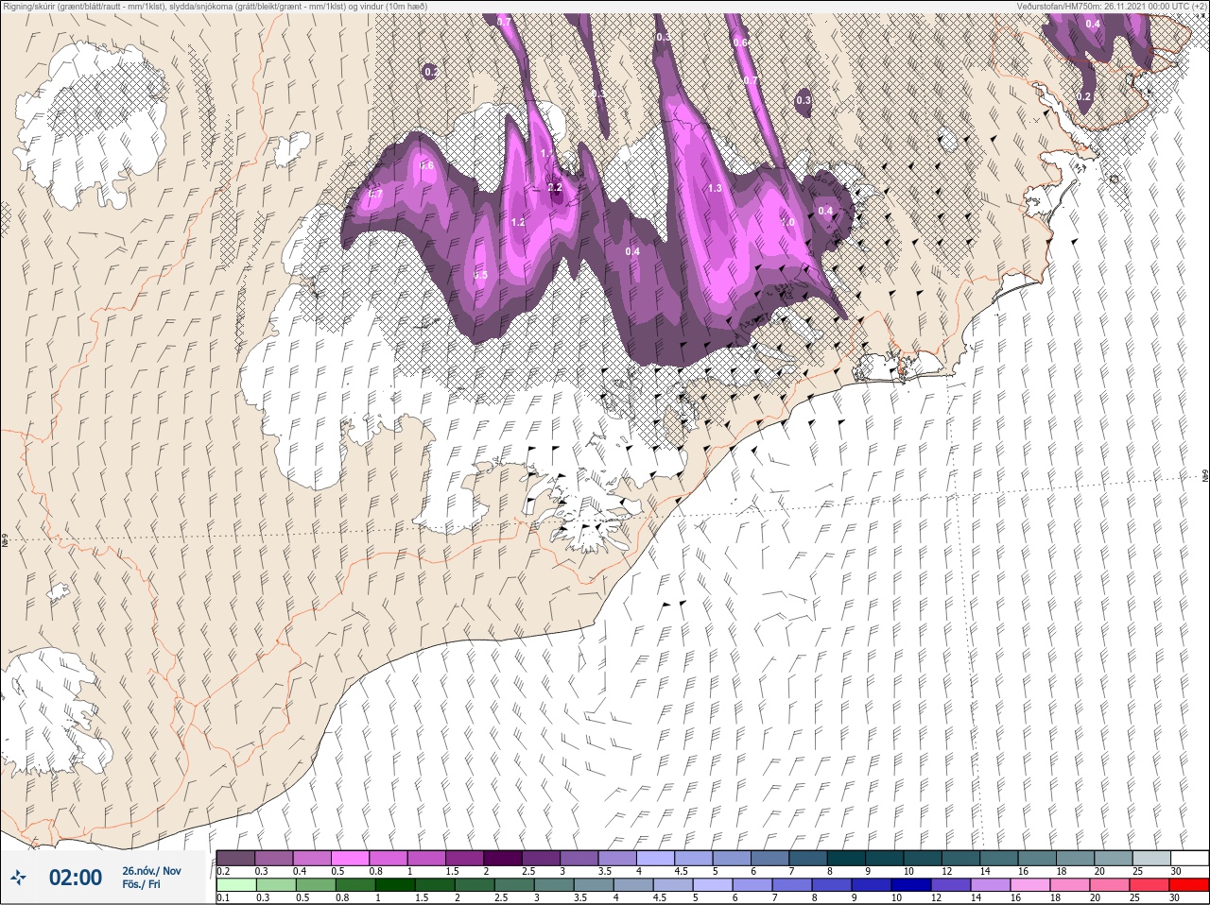Pick the white swatch at the end of the upper legend row

[x=1189, y=858]
